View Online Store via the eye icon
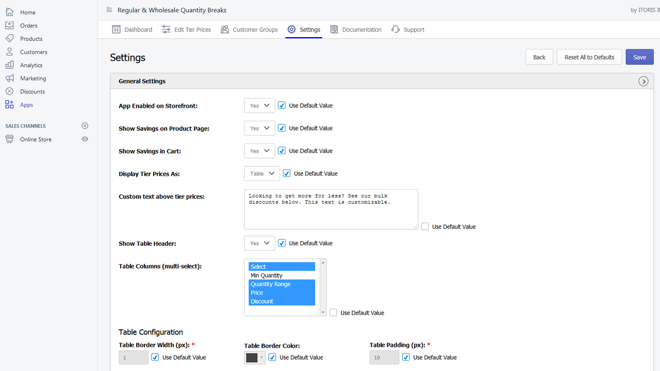This screenshot has height=371, width=660. click(x=85, y=139)
